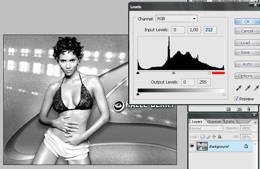Select the gray point eyedropper in Levels
Image resolution: width=260 pixels, height=169 pixels.
[x=248, y=88]
